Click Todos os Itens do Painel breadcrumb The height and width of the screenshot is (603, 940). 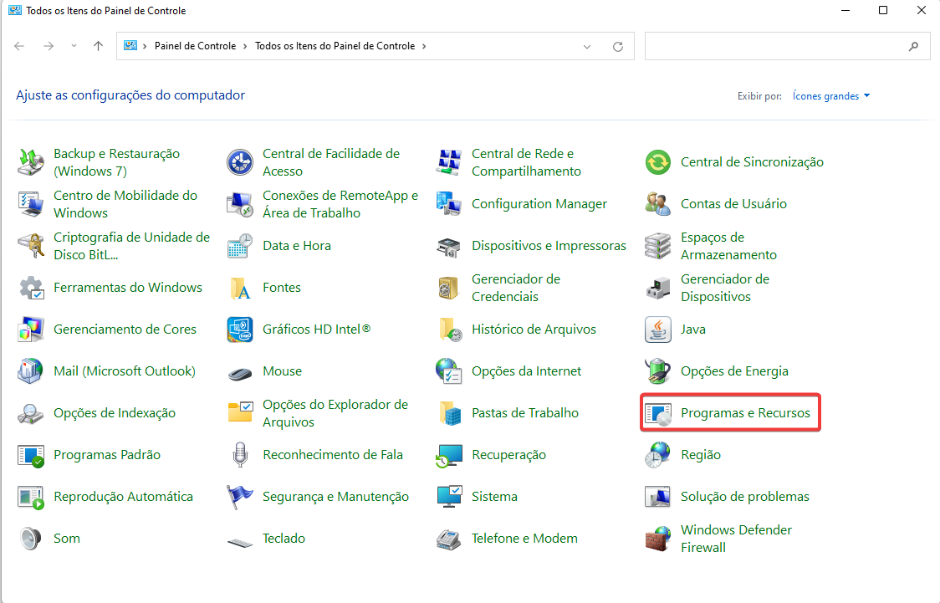click(x=335, y=46)
